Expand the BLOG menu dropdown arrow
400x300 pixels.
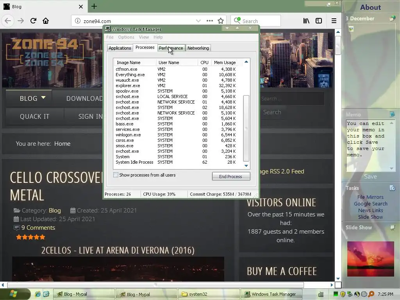tap(43, 97)
